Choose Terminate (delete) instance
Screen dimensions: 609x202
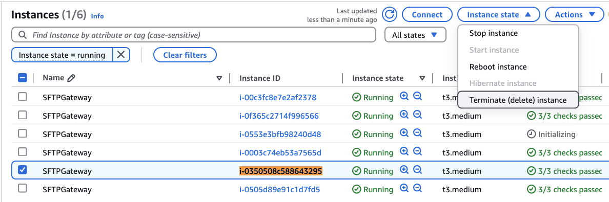518,100
